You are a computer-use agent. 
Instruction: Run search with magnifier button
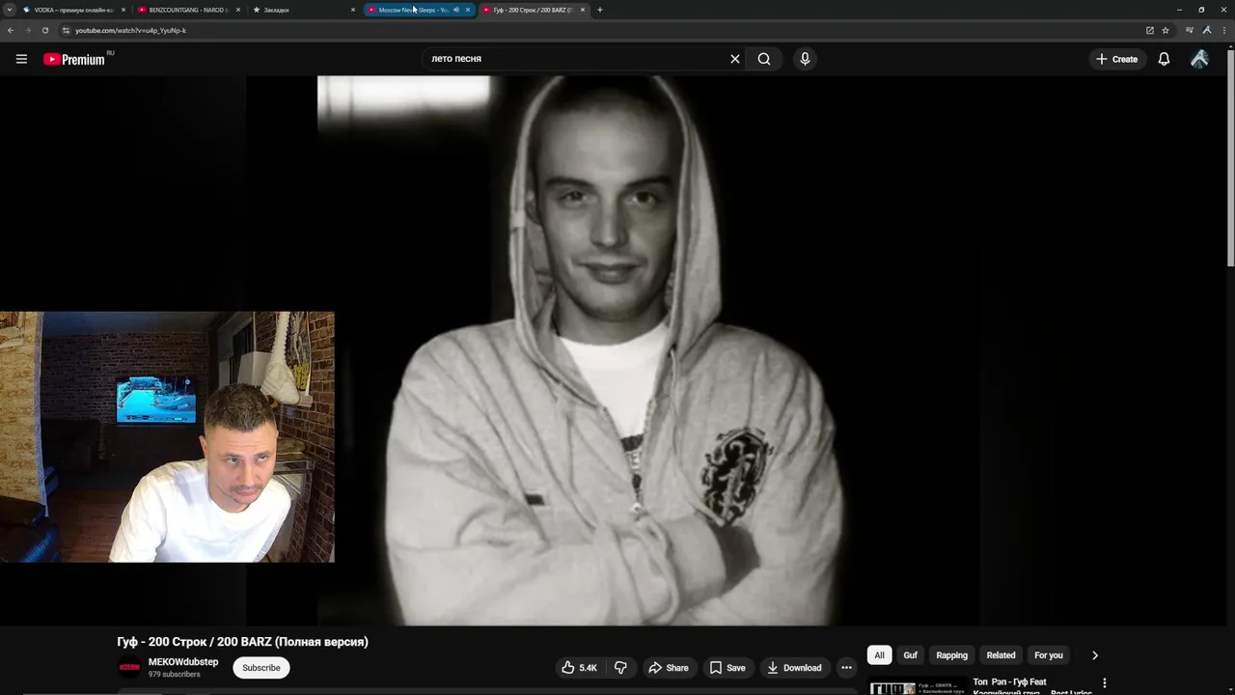[764, 59]
